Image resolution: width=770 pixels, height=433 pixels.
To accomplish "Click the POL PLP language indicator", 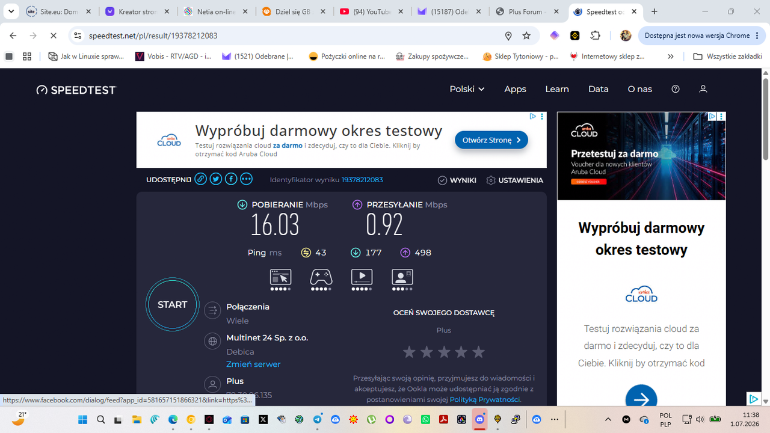I will click(665, 419).
